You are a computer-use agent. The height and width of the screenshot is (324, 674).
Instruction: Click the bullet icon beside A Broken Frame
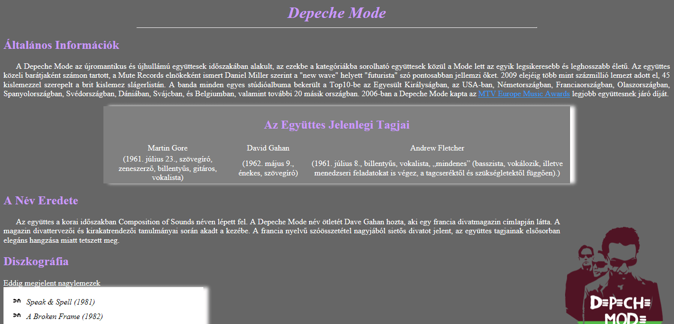pyautogui.click(x=17, y=316)
